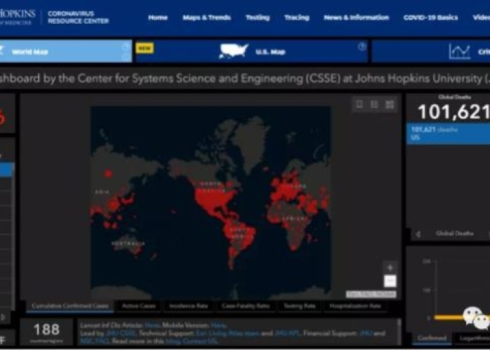Zoom in on the map with plus button
The image size is (490, 350).
click(390, 268)
